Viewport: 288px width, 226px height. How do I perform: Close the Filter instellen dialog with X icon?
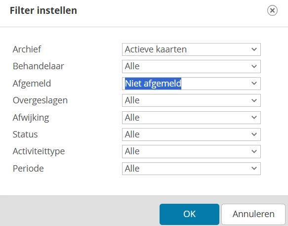[272, 10]
